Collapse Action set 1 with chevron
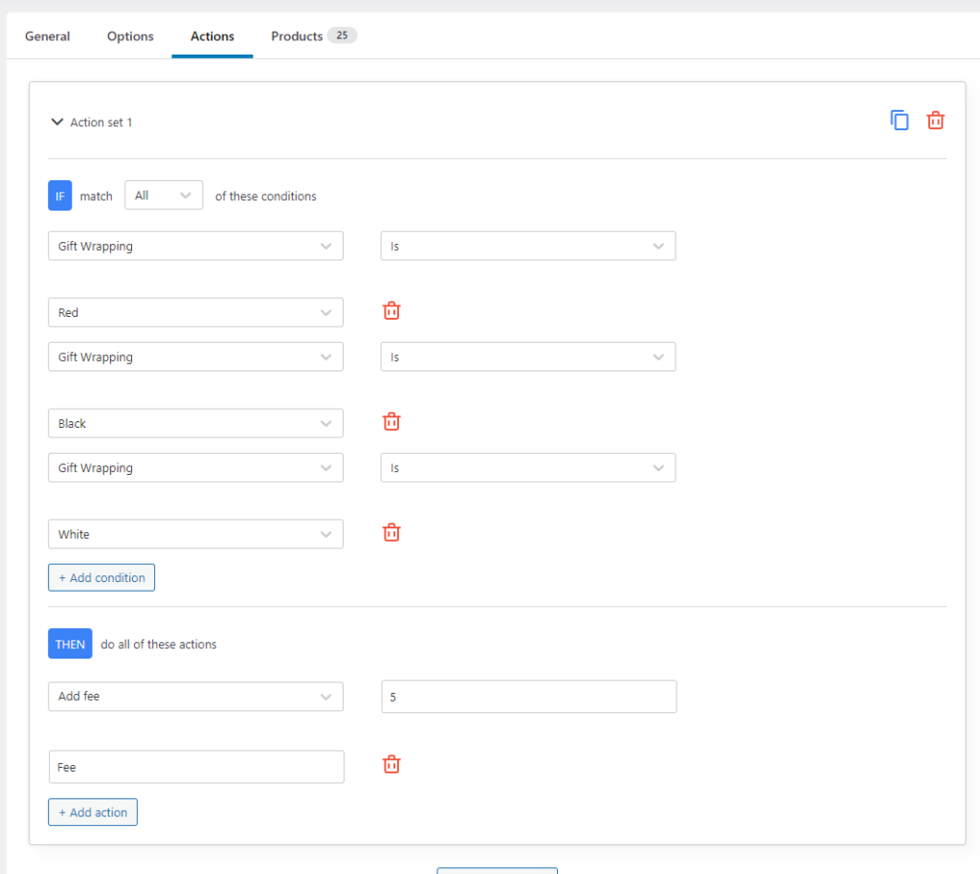This screenshot has height=874, width=980. pos(57,123)
